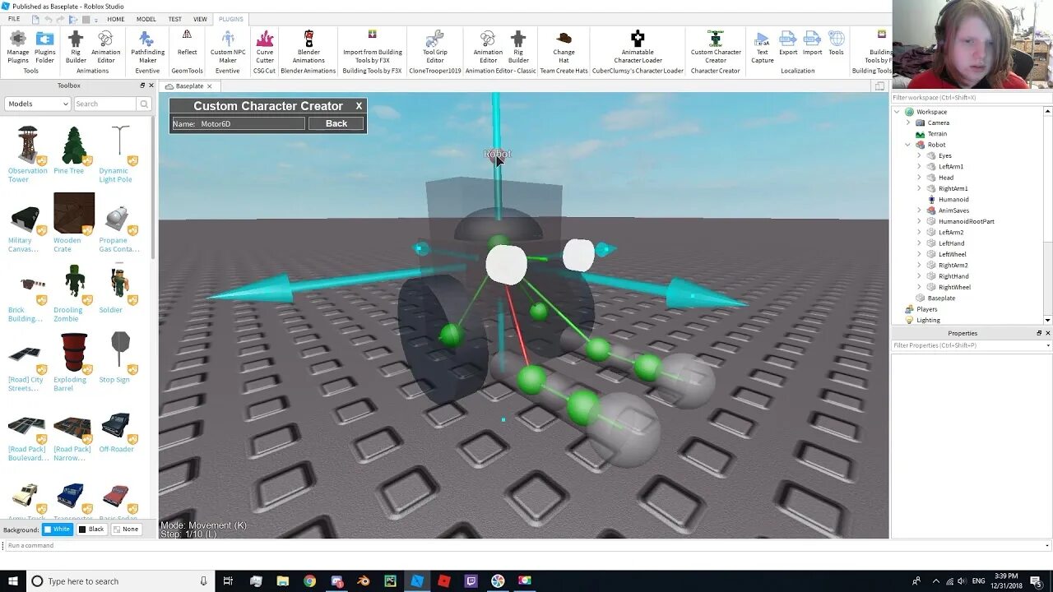Close the Custom Character Creator panel
The height and width of the screenshot is (592, 1053).
[x=359, y=106]
